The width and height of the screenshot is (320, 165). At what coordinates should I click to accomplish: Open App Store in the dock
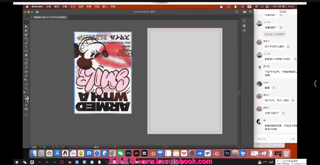click(x=57, y=153)
